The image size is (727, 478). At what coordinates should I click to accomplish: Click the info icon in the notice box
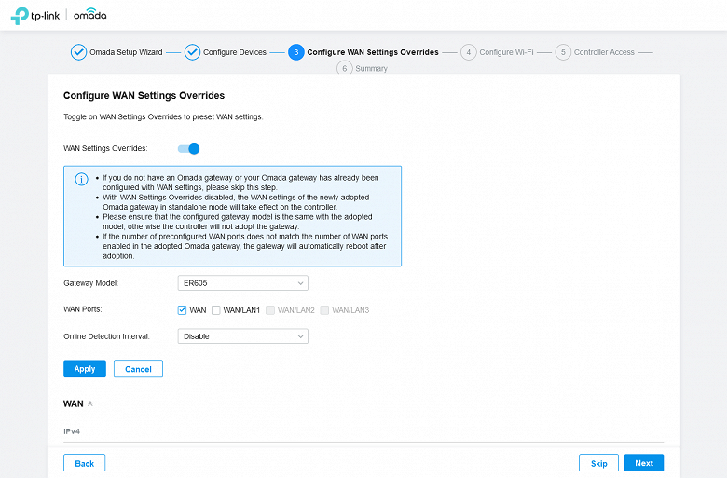(x=82, y=180)
